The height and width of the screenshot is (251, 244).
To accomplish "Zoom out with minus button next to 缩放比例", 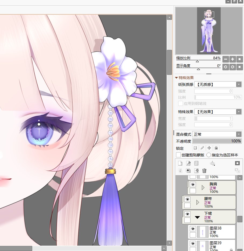I will (225, 59).
